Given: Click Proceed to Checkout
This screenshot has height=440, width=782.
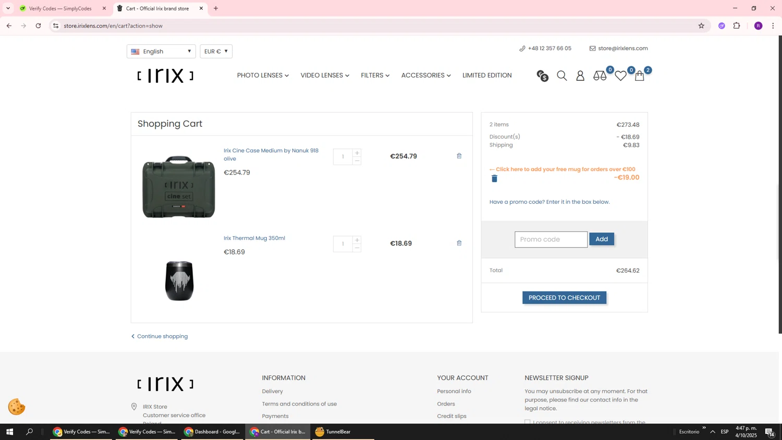Looking at the screenshot, I should coord(564,298).
